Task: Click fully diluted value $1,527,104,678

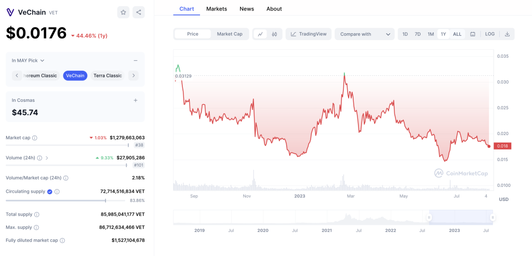Action: (128, 240)
